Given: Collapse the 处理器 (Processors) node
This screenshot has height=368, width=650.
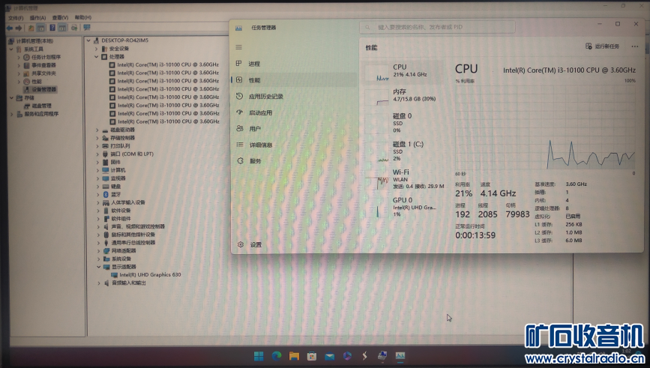Looking at the screenshot, I should [96, 57].
